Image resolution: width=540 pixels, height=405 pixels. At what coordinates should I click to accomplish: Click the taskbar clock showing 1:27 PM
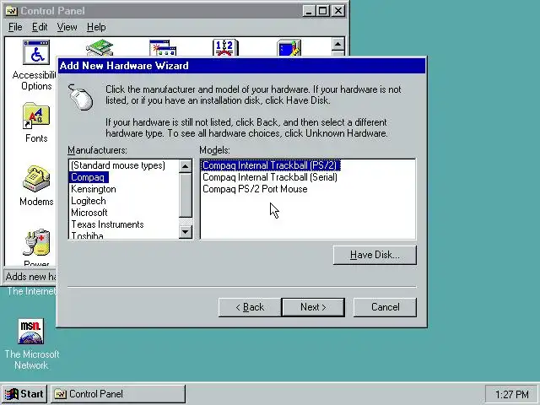511,394
